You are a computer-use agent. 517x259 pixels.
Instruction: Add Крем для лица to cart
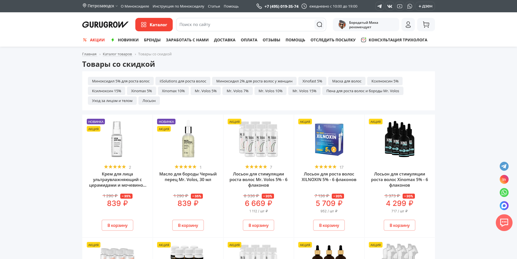[x=117, y=225]
